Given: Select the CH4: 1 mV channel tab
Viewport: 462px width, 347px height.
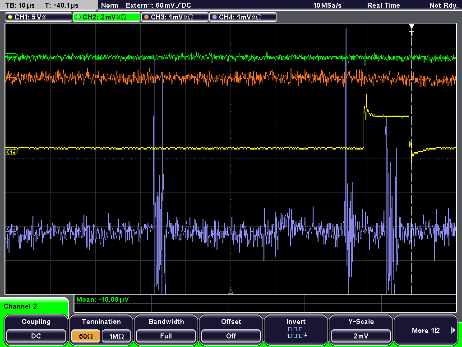Looking at the screenshot, I should pyautogui.click(x=243, y=17).
